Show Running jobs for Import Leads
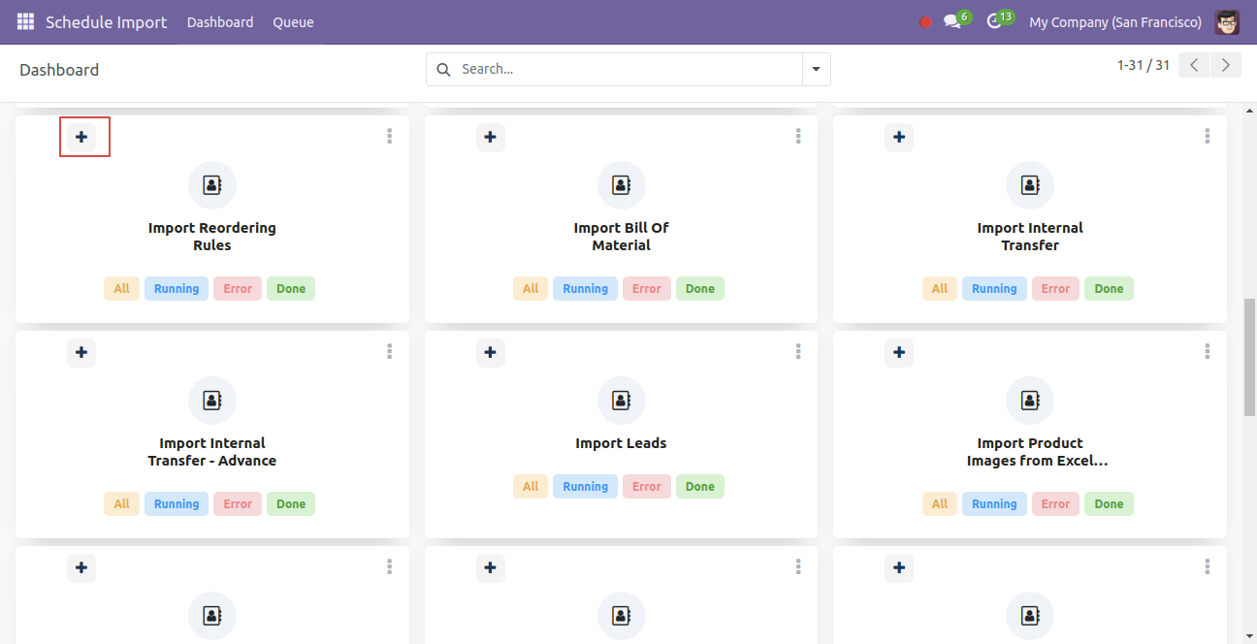Screen dimensions: 1257x644 pos(586,486)
